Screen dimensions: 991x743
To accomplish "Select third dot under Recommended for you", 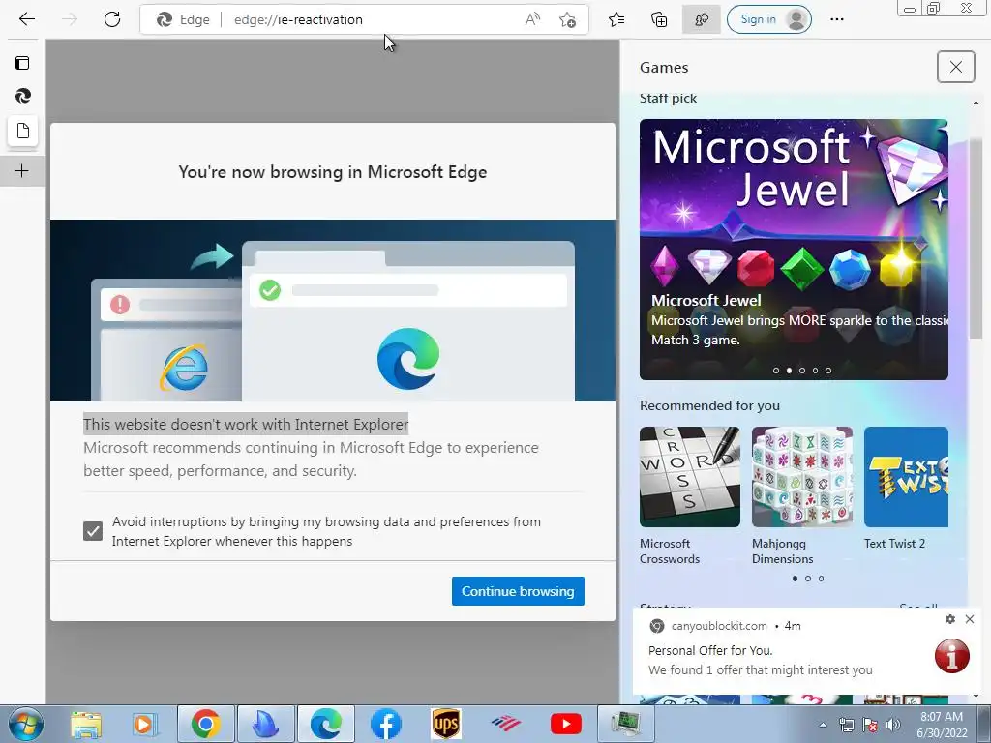I will tap(821, 579).
